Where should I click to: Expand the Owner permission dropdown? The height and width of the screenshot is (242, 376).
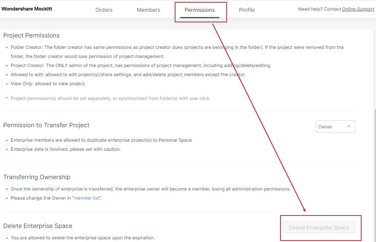(x=335, y=126)
